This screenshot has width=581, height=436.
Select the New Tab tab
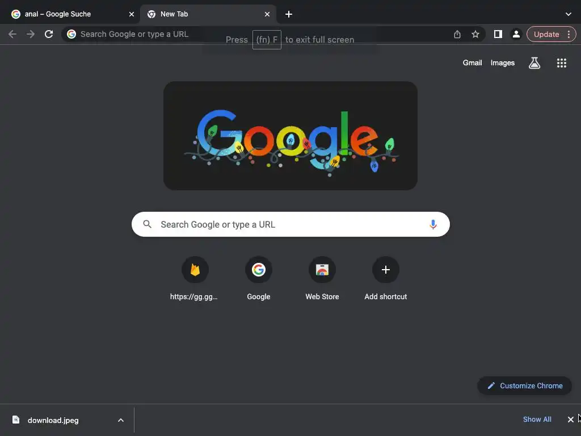pos(208,14)
